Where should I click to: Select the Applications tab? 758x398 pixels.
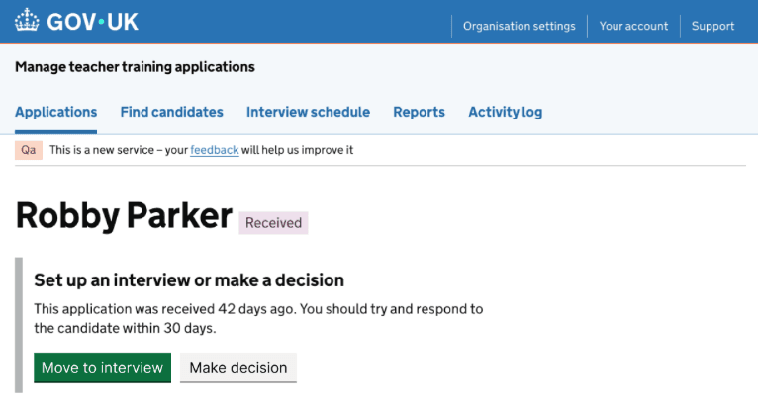click(x=56, y=112)
